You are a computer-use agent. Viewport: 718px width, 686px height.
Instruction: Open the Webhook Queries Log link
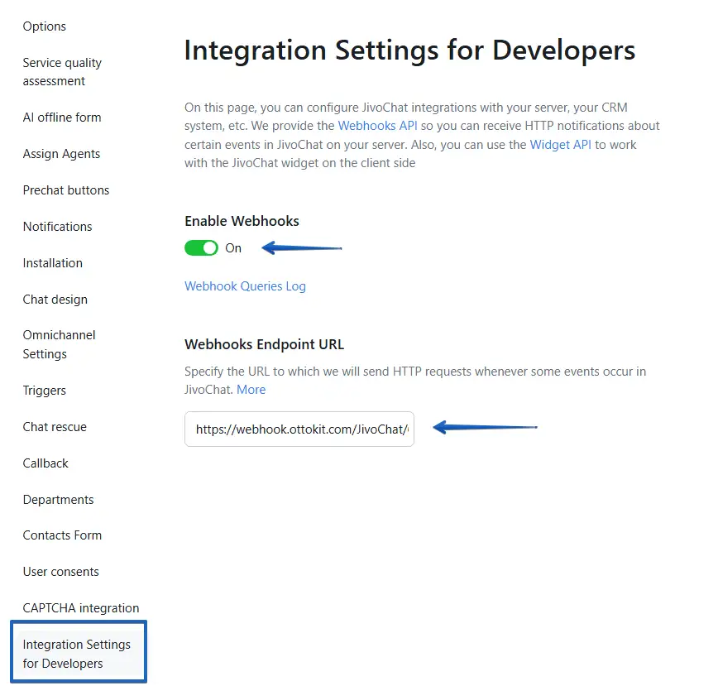pyautogui.click(x=245, y=286)
